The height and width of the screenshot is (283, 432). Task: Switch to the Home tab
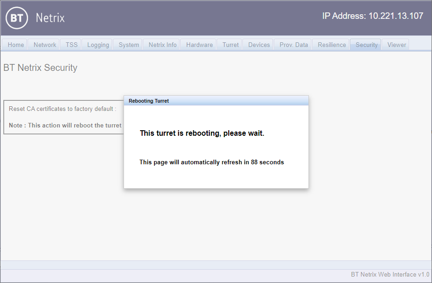tap(15, 45)
